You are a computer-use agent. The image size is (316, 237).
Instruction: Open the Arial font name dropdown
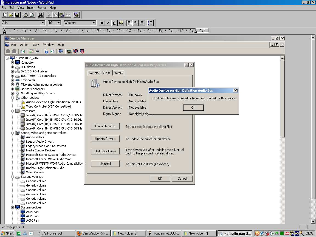pos(43,23)
